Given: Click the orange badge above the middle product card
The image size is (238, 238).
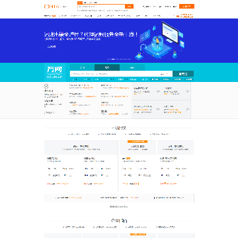Looking at the screenshot, I should (x=138, y=141).
